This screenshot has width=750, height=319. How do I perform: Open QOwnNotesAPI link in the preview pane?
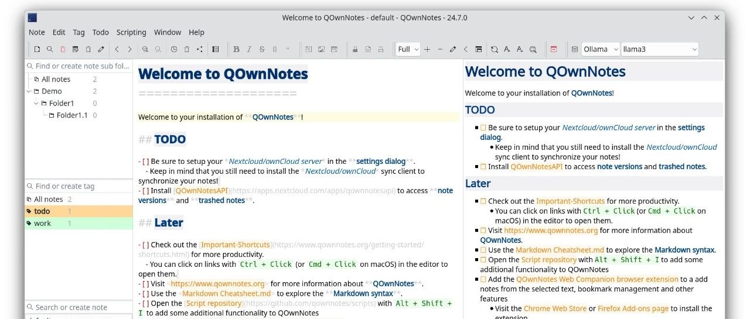[x=537, y=167]
